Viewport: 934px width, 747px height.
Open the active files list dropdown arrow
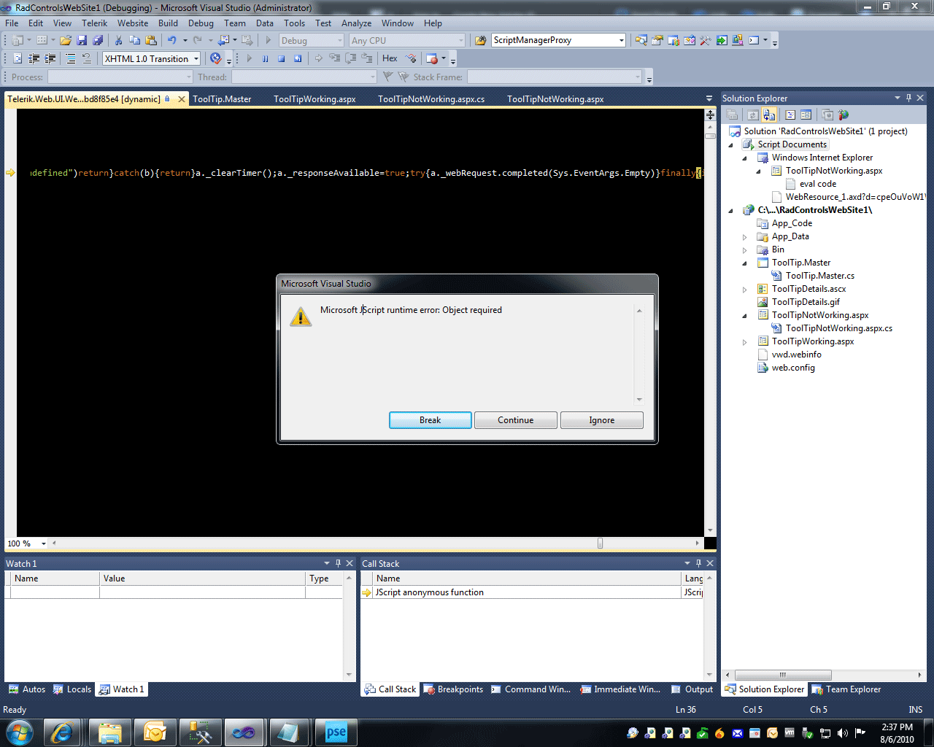[x=709, y=98]
